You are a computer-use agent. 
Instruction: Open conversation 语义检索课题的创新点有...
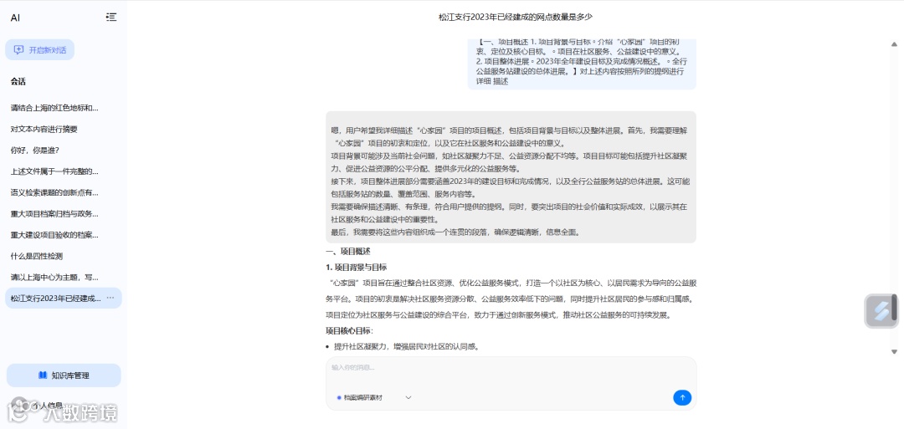pyautogui.click(x=54, y=192)
